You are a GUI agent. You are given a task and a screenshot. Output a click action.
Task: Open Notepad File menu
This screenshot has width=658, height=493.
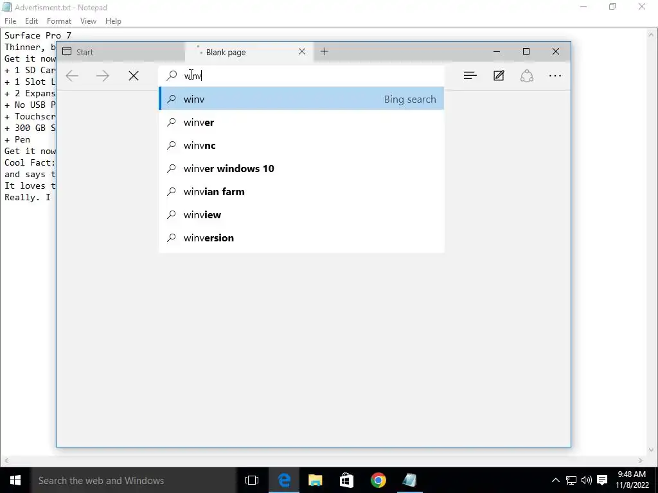(x=10, y=21)
